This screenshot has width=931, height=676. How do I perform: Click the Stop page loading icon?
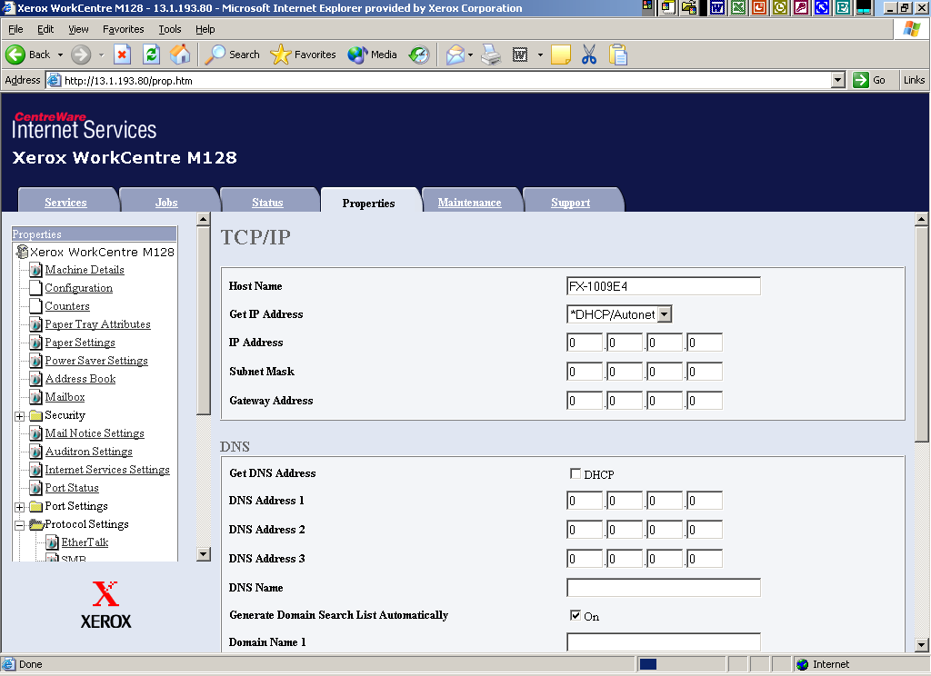pos(122,55)
